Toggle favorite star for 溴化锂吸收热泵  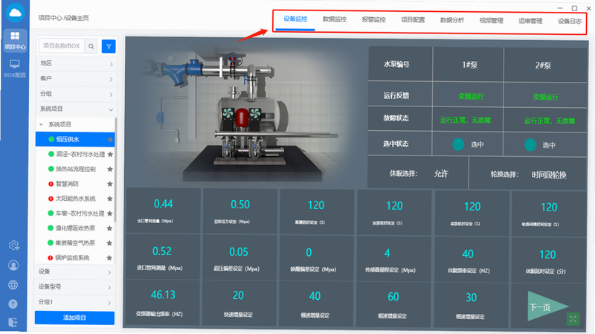(x=109, y=228)
